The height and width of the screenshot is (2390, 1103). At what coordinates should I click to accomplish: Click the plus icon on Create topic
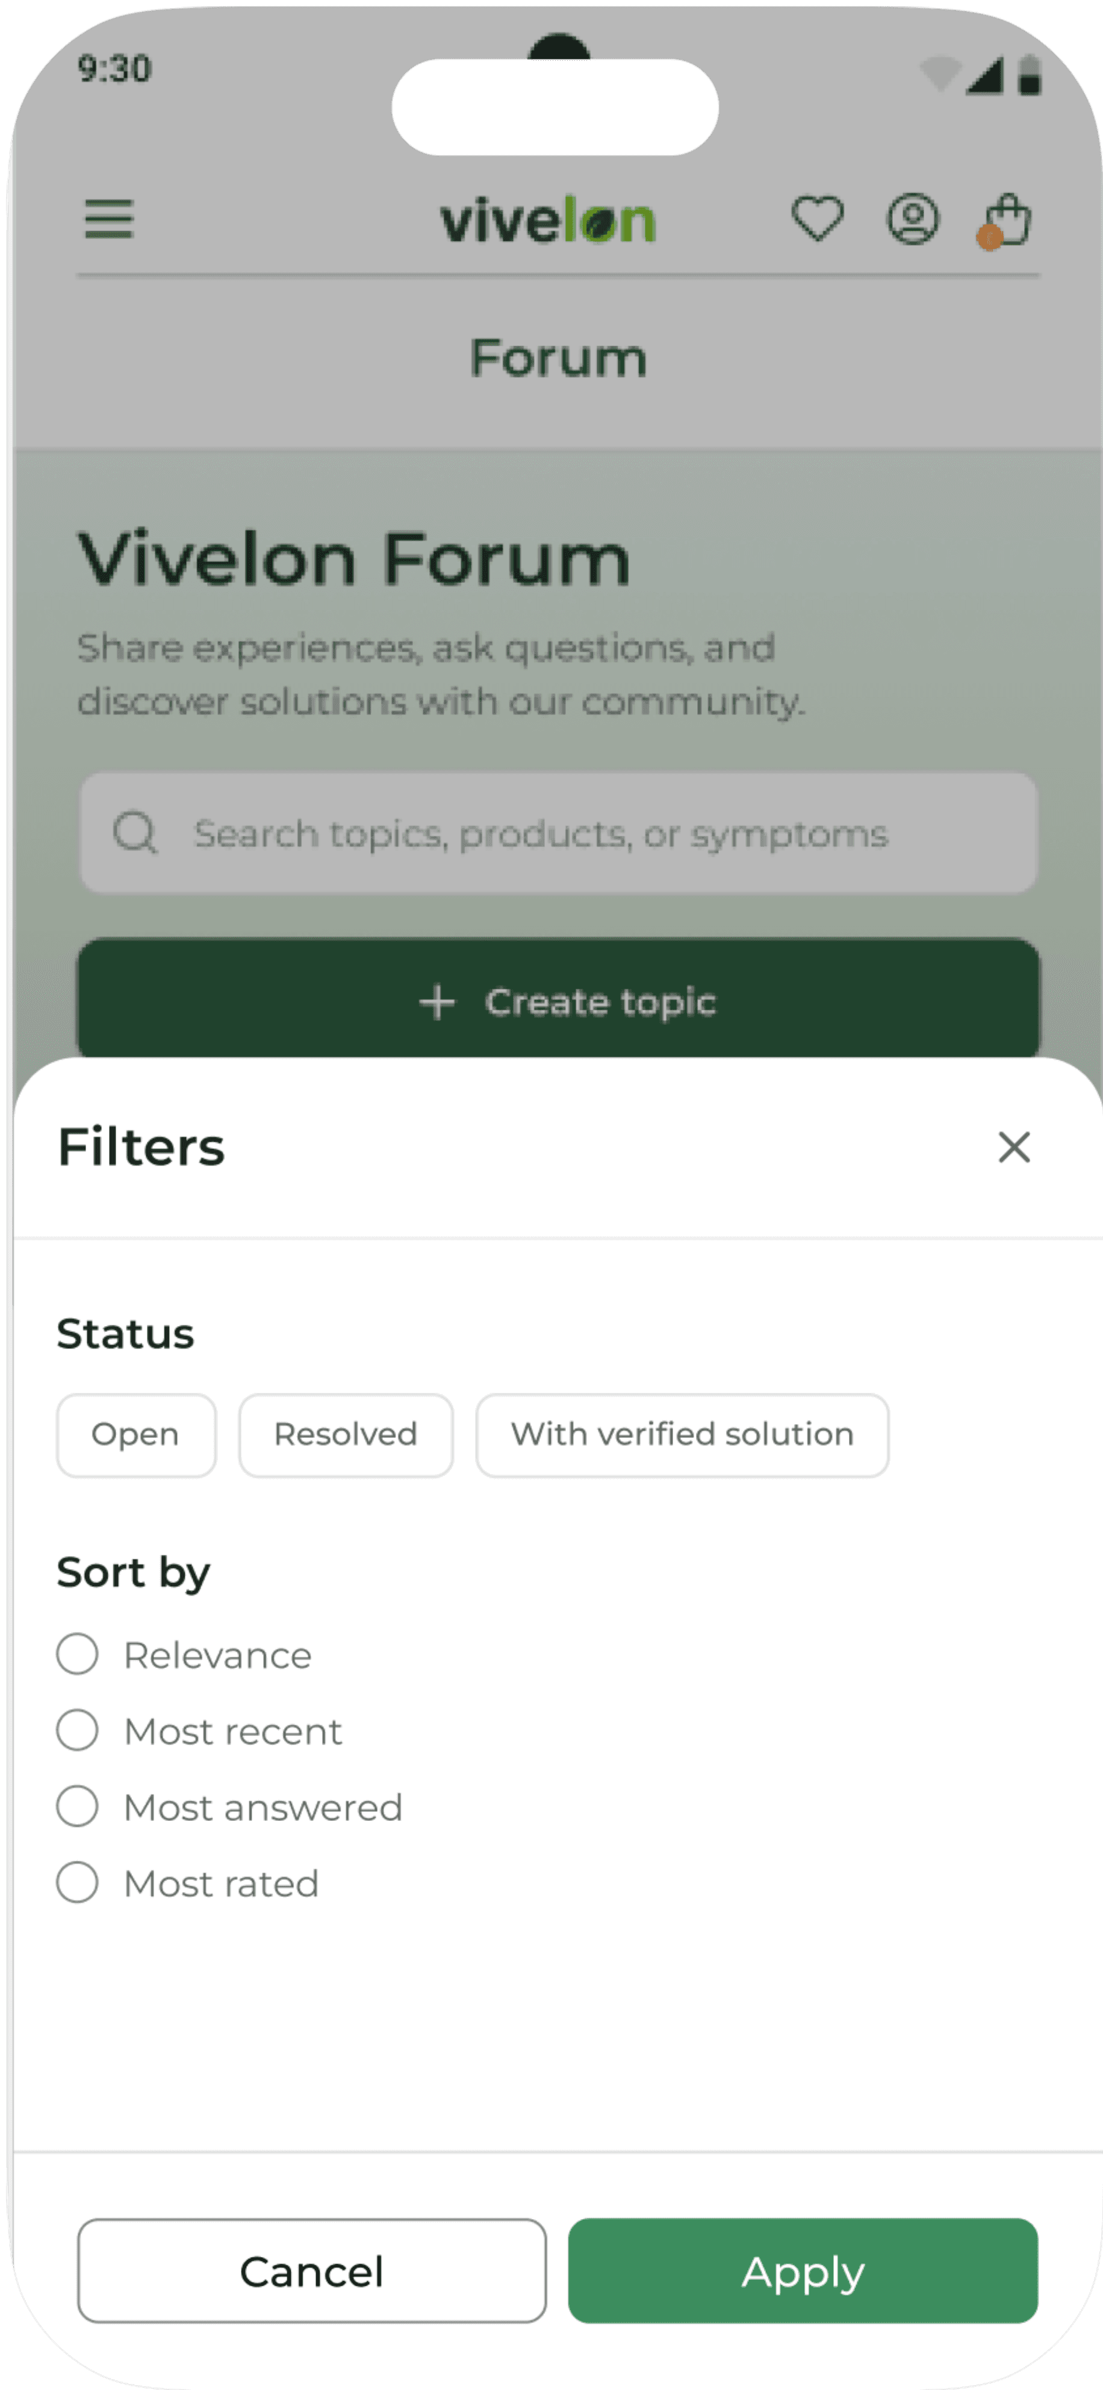[x=437, y=1002]
